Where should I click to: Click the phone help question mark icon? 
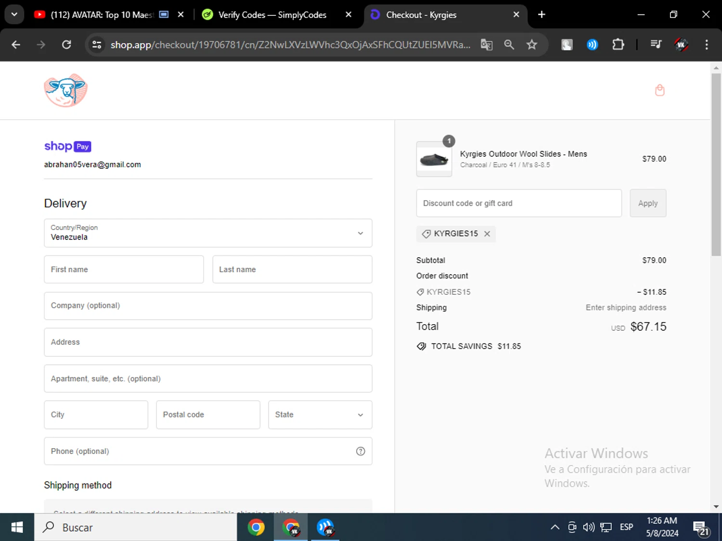click(x=361, y=451)
